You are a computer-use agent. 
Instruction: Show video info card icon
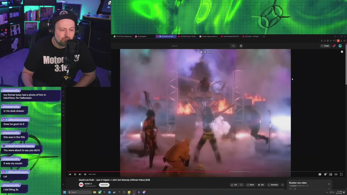pyautogui.click(x=342, y=52)
